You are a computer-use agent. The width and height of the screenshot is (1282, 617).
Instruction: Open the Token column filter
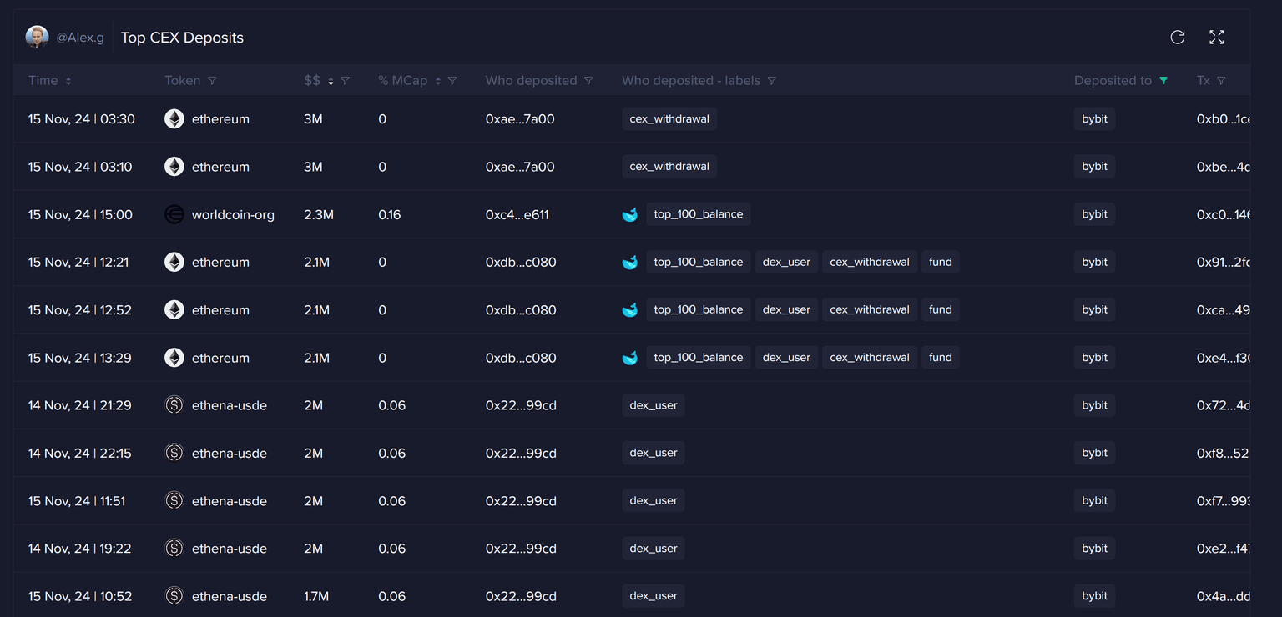212,81
